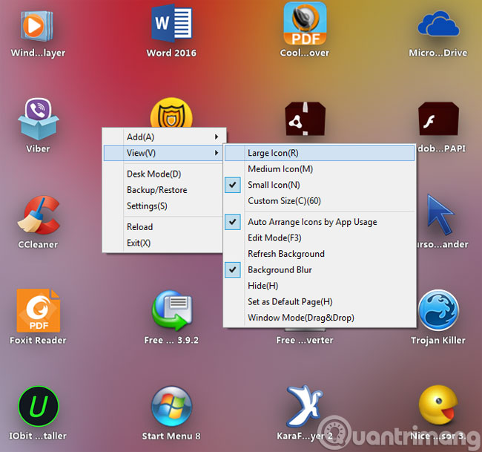Launch the Word 2016 icon
482x452 pixels.
click(x=171, y=24)
